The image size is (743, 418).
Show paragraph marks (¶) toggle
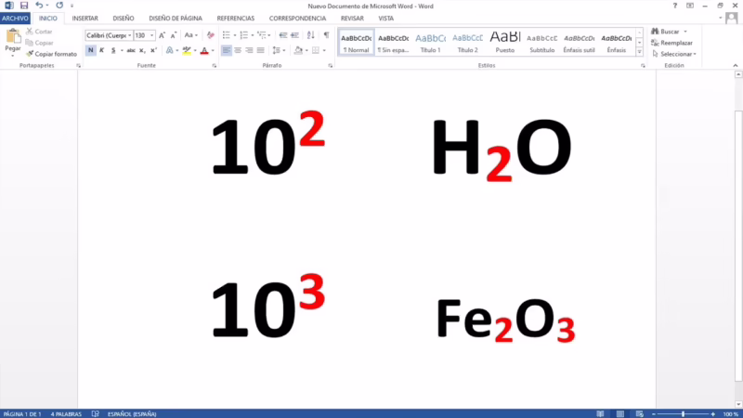pyautogui.click(x=326, y=35)
